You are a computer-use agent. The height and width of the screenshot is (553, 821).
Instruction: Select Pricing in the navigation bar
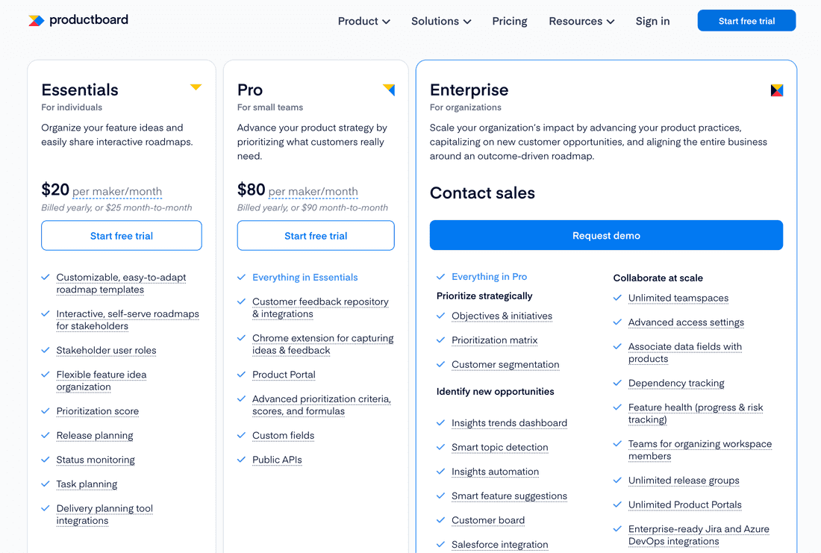pos(509,21)
